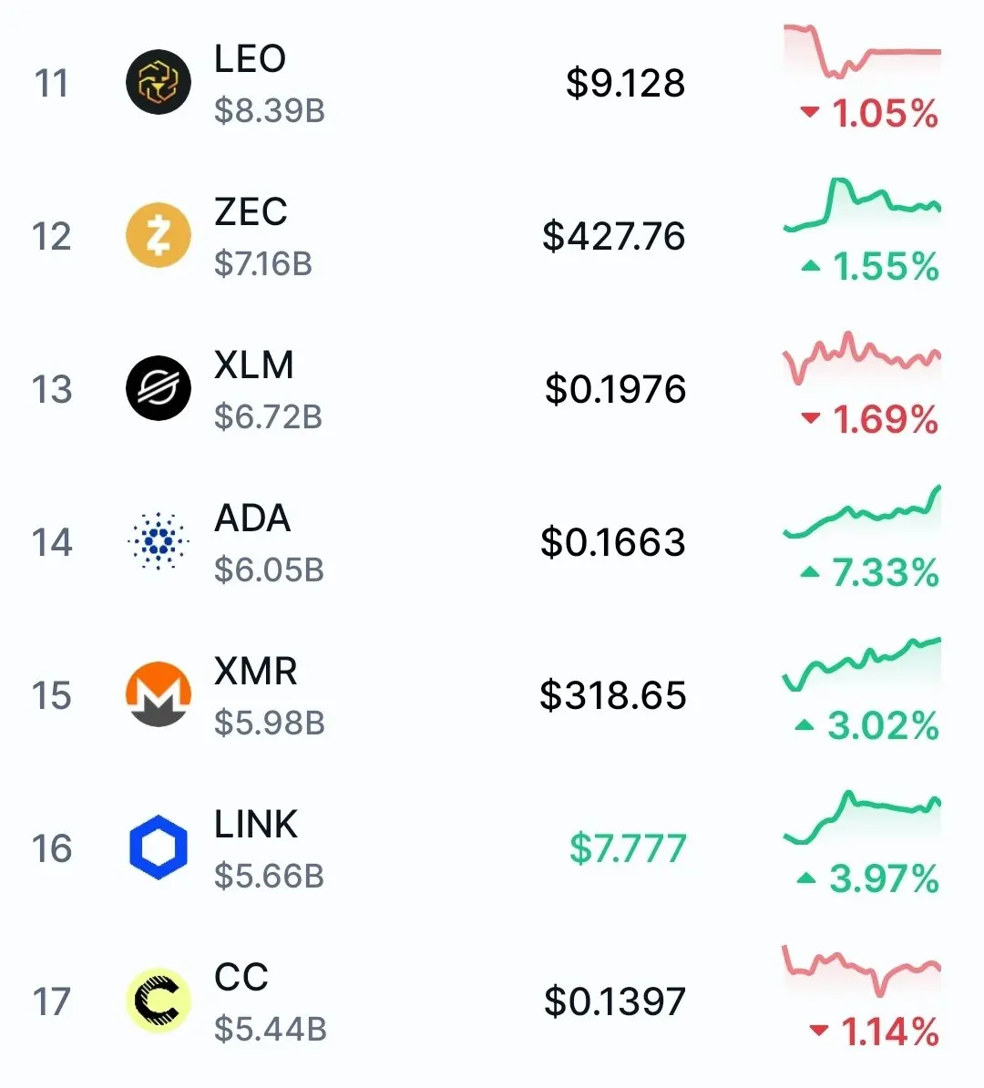
Task: Select the Stellar XLM logo icon
Action: click(x=159, y=388)
